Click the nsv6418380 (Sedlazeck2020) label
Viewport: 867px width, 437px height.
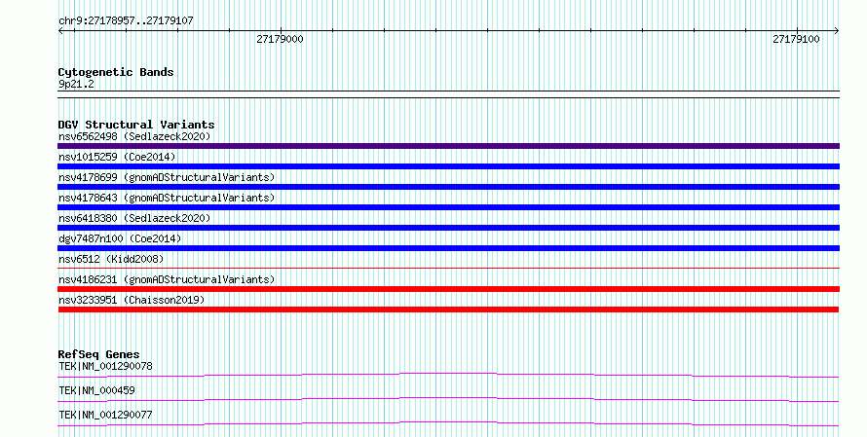[x=134, y=218]
